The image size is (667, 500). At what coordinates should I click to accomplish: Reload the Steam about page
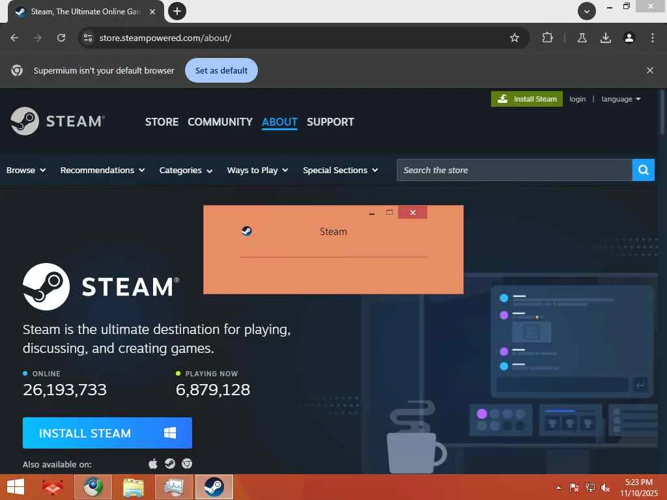pos(61,38)
